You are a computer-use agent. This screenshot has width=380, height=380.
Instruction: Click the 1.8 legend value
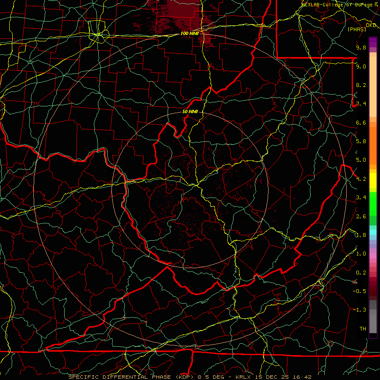(361, 235)
